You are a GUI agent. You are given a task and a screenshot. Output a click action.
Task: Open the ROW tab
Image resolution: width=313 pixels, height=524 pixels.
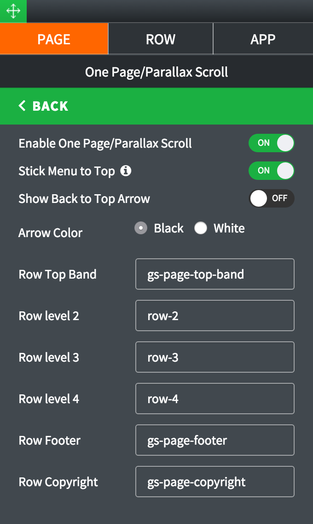point(161,39)
